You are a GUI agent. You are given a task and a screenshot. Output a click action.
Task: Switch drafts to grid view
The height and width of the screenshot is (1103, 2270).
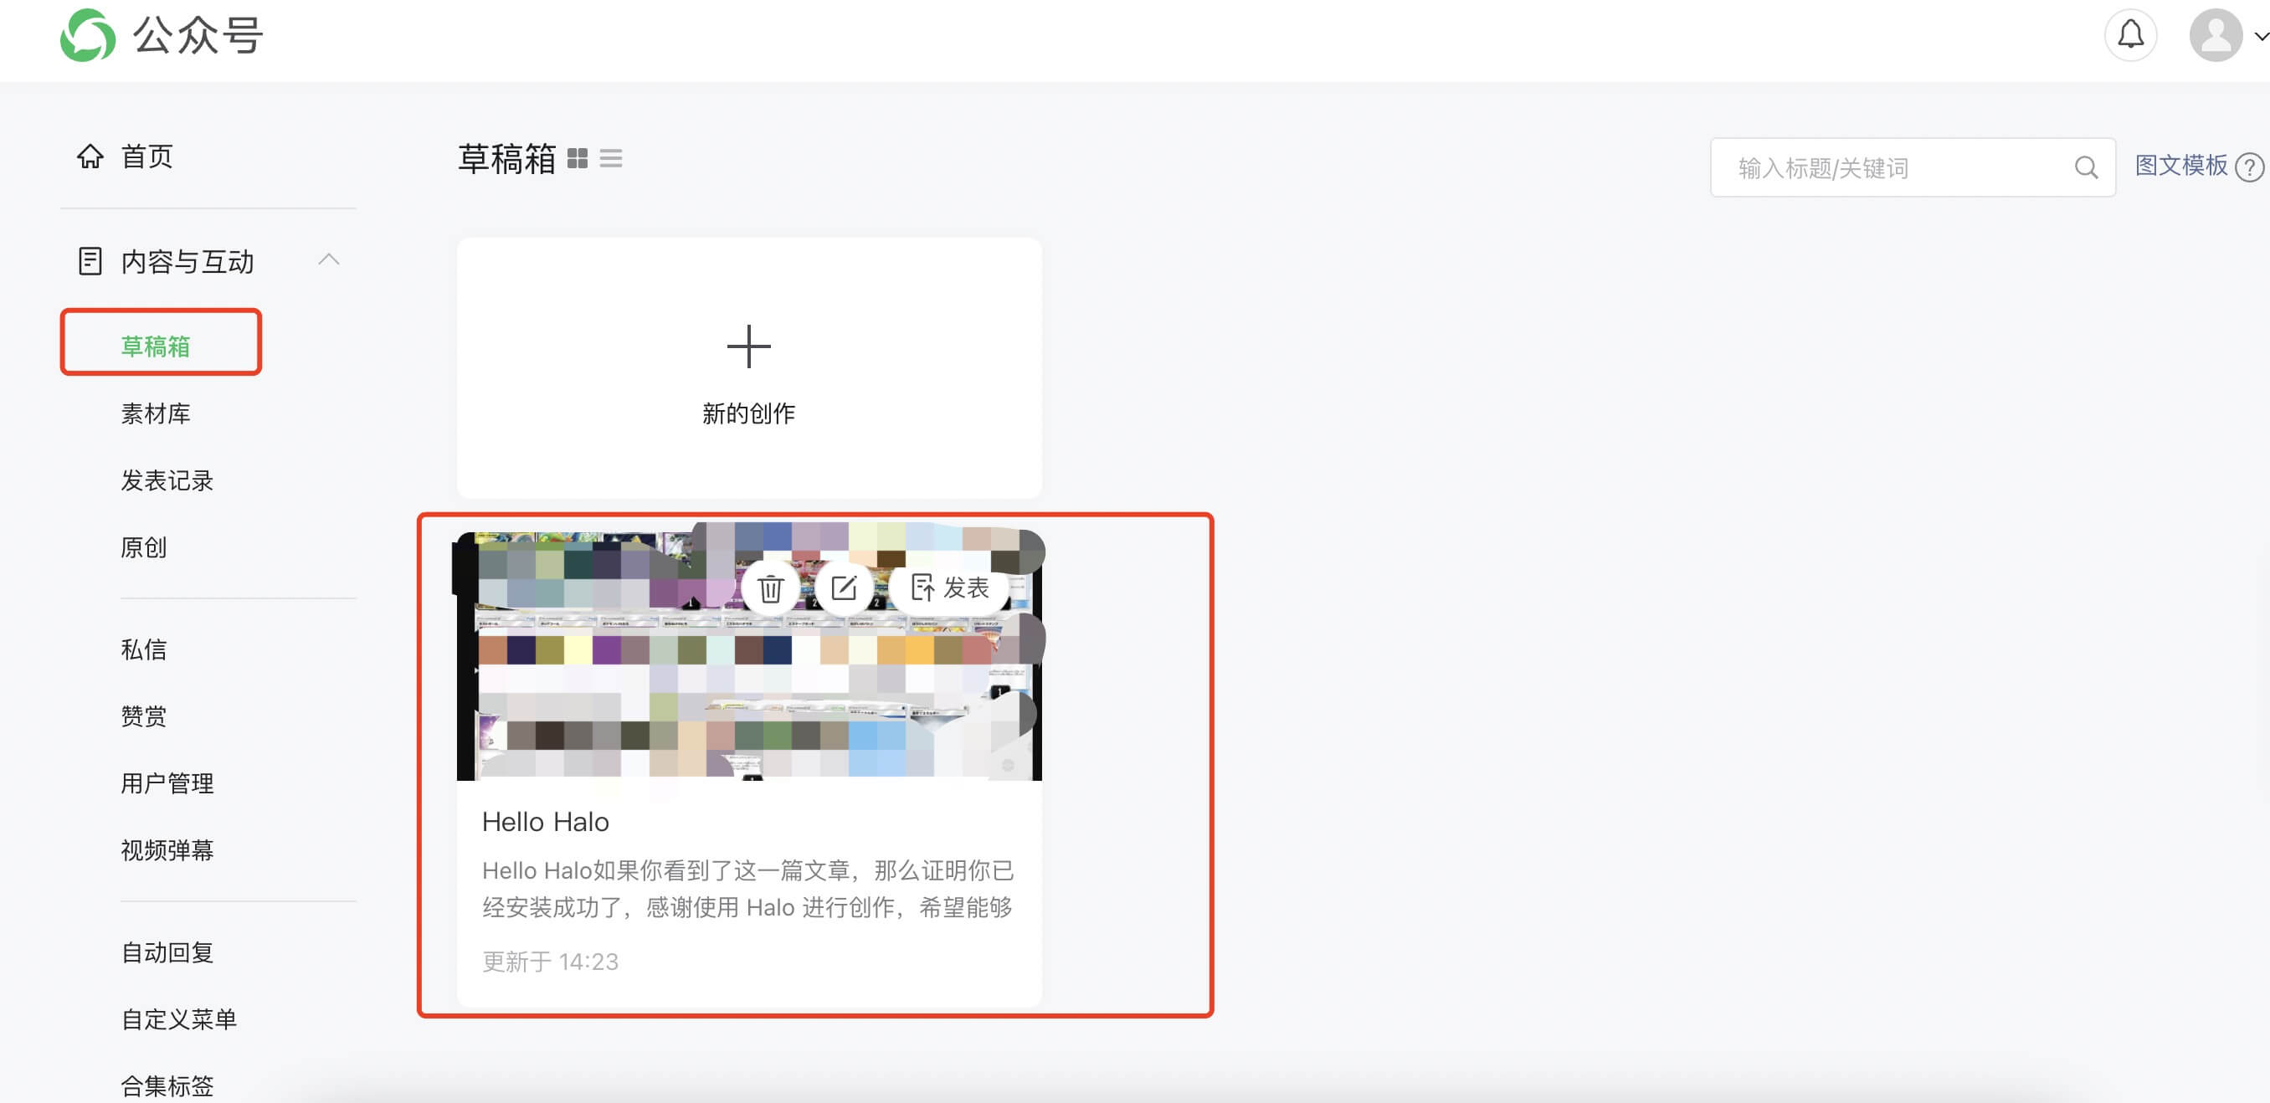pyautogui.click(x=578, y=158)
